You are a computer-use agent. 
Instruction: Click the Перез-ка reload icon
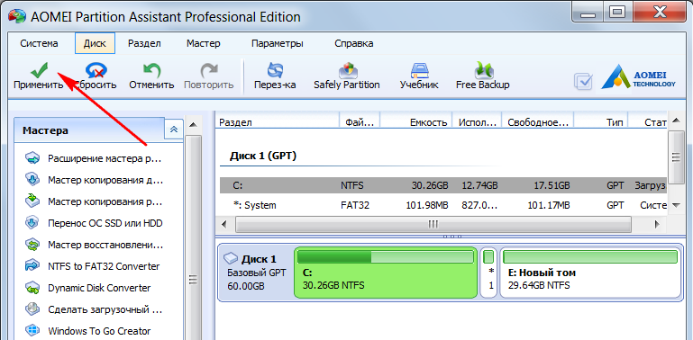click(276, 70)
